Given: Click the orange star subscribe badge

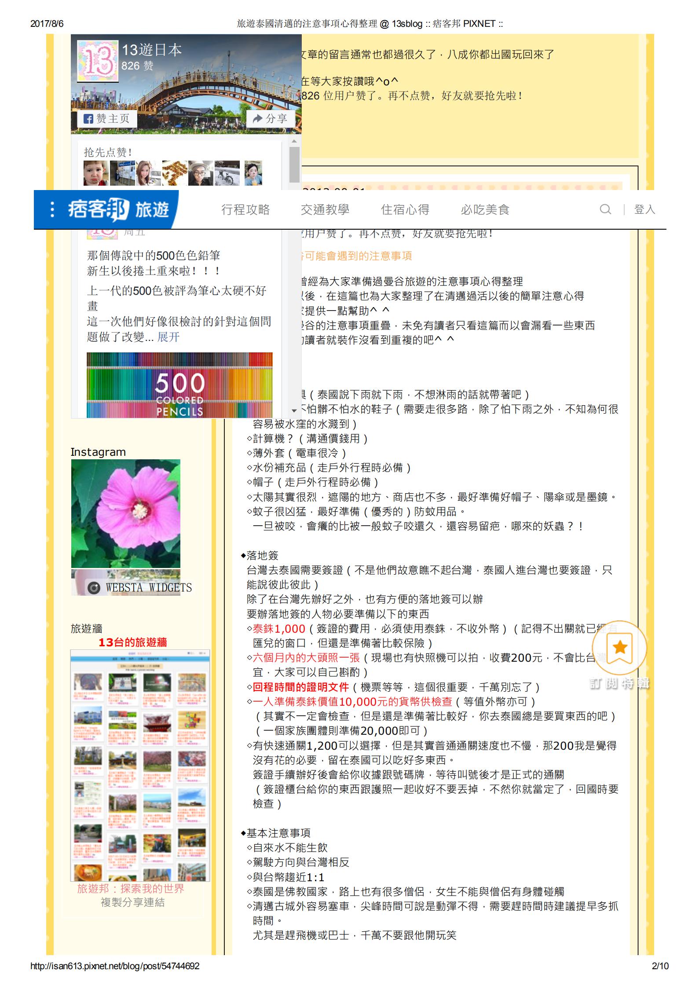Looking at the screenshot, I should click(x=619, y=648).
